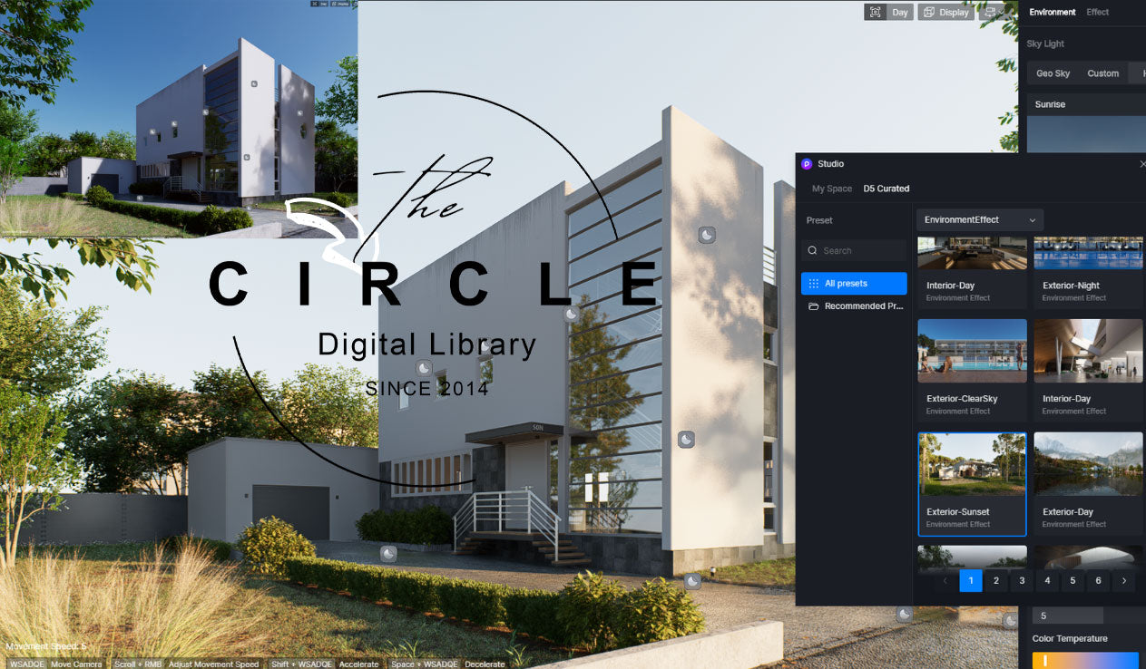Choose the Exterior-Day preset thumbnail
The width and height of the screenshot is (1146, 669).
pyautogui.click(x=1088, y=464)
